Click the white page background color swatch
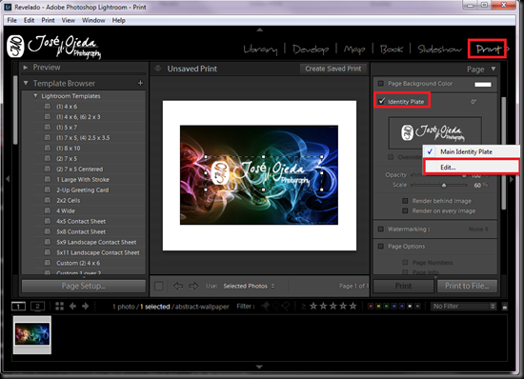Image resolution: width=524 pixels, height=379 pixels. coord(483,84)
